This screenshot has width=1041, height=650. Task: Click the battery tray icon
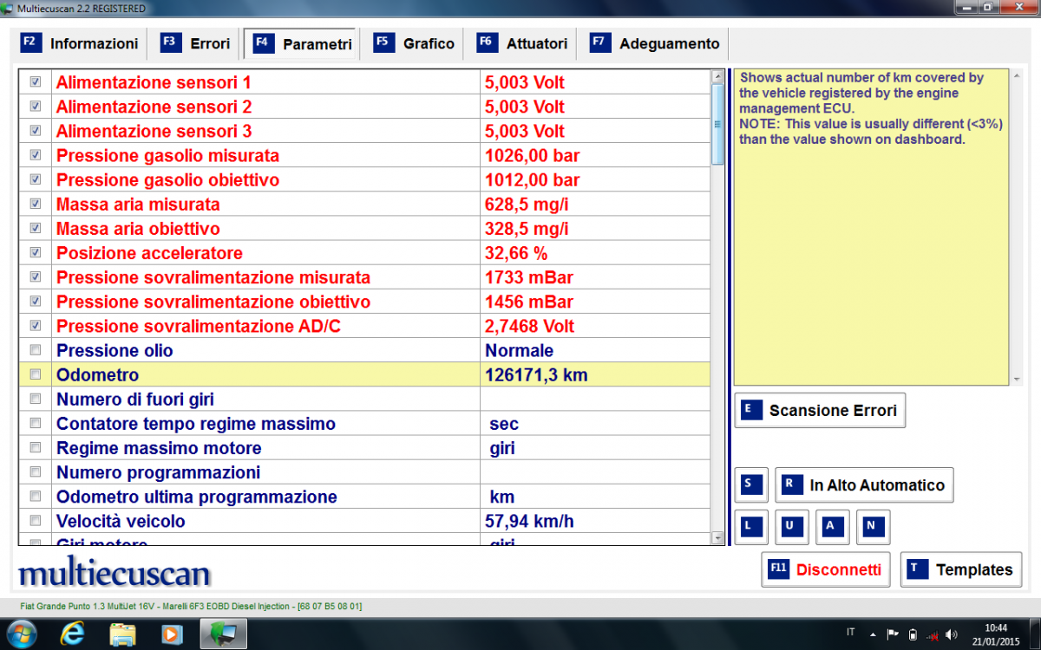coord(911,634)
